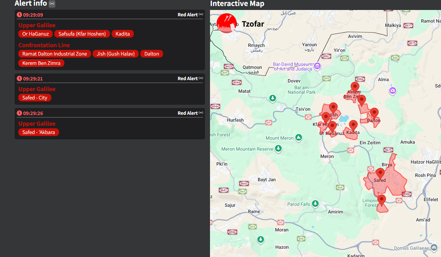Click the clock icon next to 09:29:09

point(19,15)
